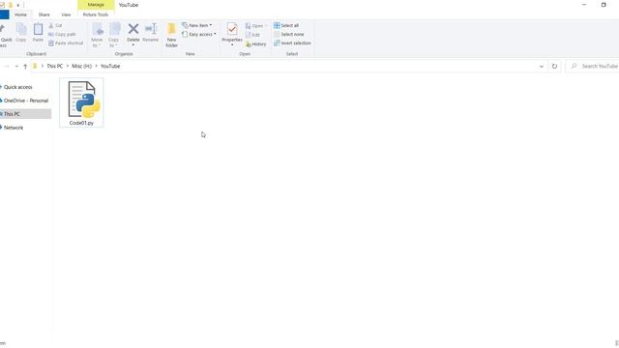Image resolution: width=619 pixels, height=348 pixels.
Task: Open recent locations dropdown arrow
Action: (x=16, y=67)
